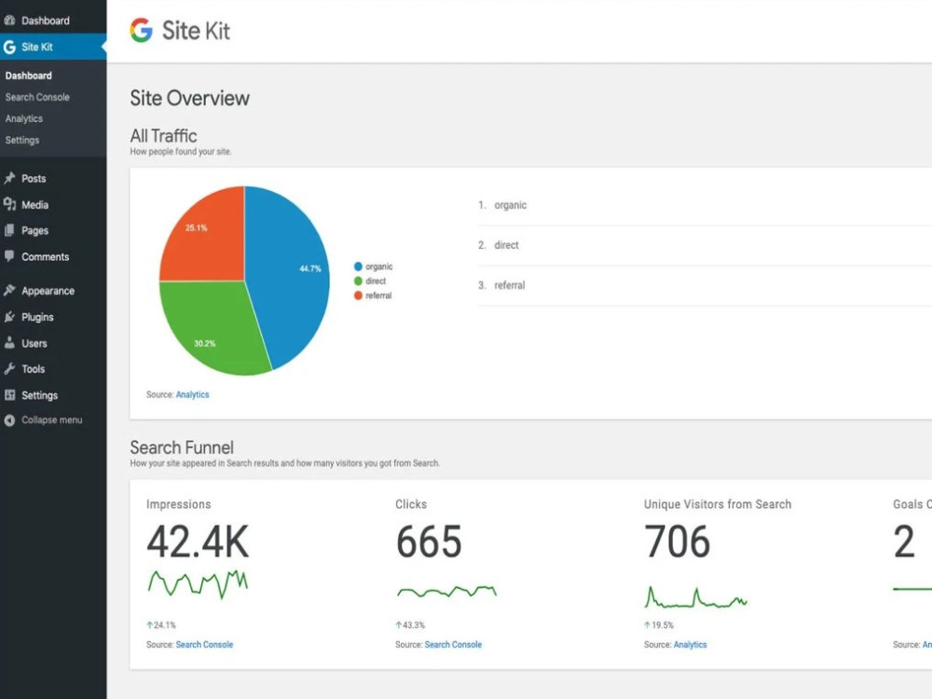Open Appearance menu
This screenshot has height=699, width=932.
53,291
